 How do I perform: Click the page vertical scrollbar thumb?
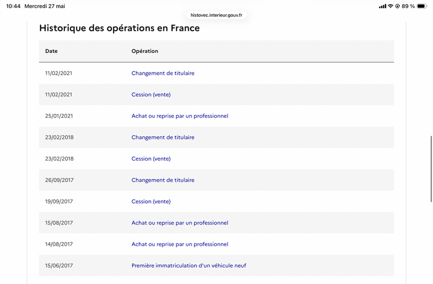coord(431,169)
